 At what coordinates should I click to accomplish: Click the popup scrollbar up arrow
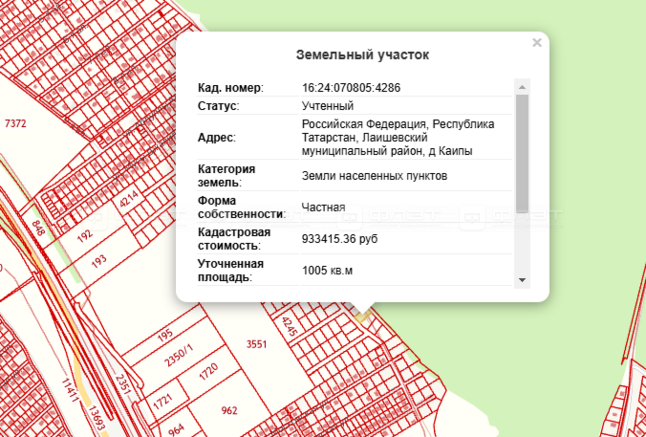tap(522, 87)
